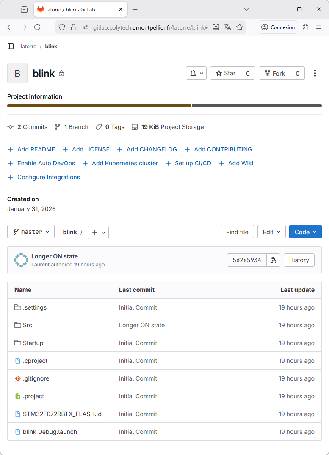Open the Src folder

tap(28, 325)
